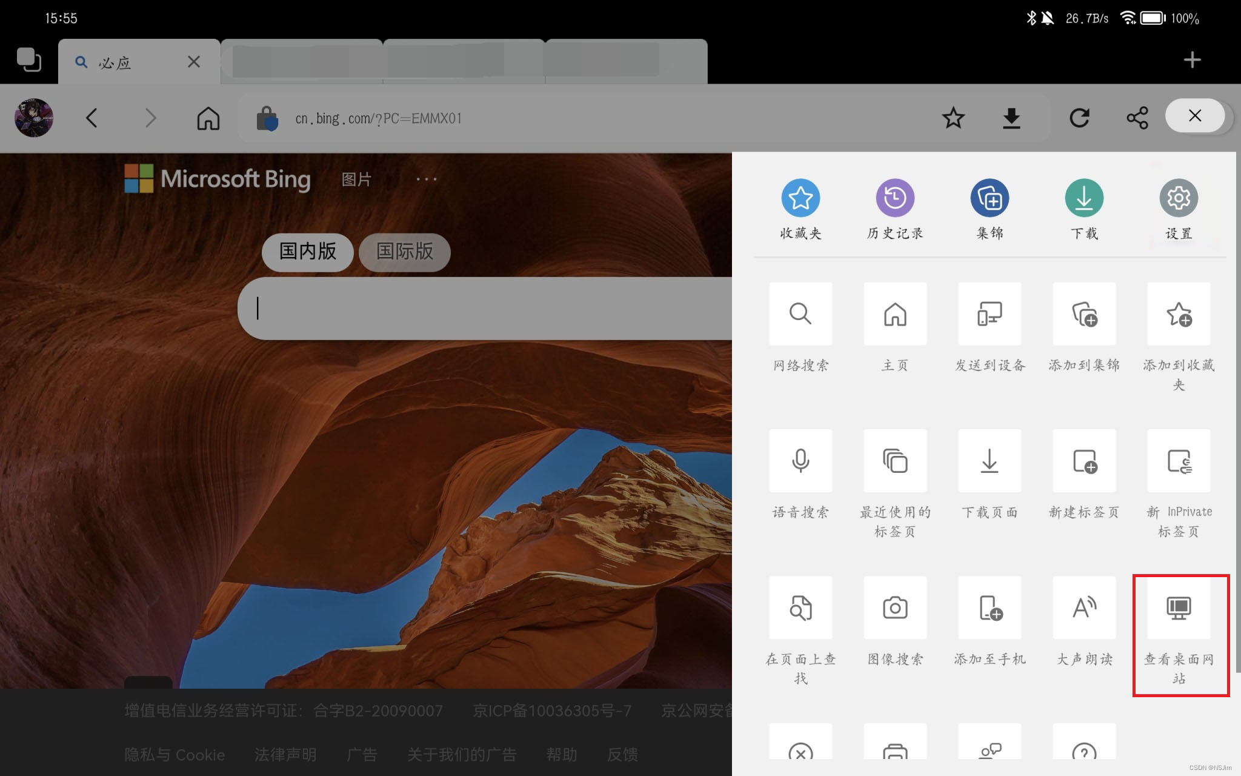This screenshot has width=1241, height=776.
Task: Select 大声朗读 read aloud option
Action: coord(1083,607)
